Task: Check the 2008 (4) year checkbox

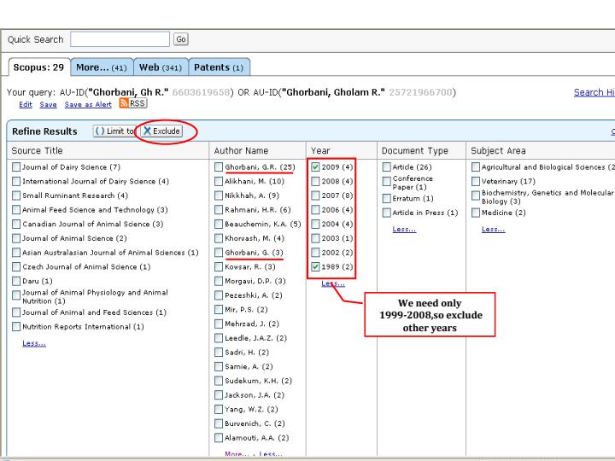Action: click(315, 181)
